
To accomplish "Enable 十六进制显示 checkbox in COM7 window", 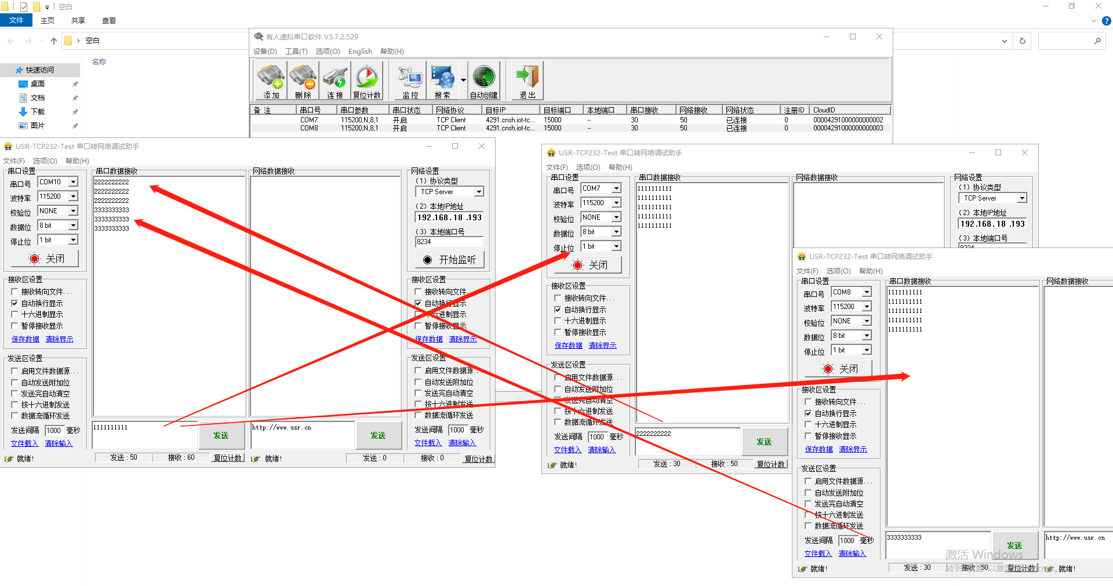I will coord(558,321).
